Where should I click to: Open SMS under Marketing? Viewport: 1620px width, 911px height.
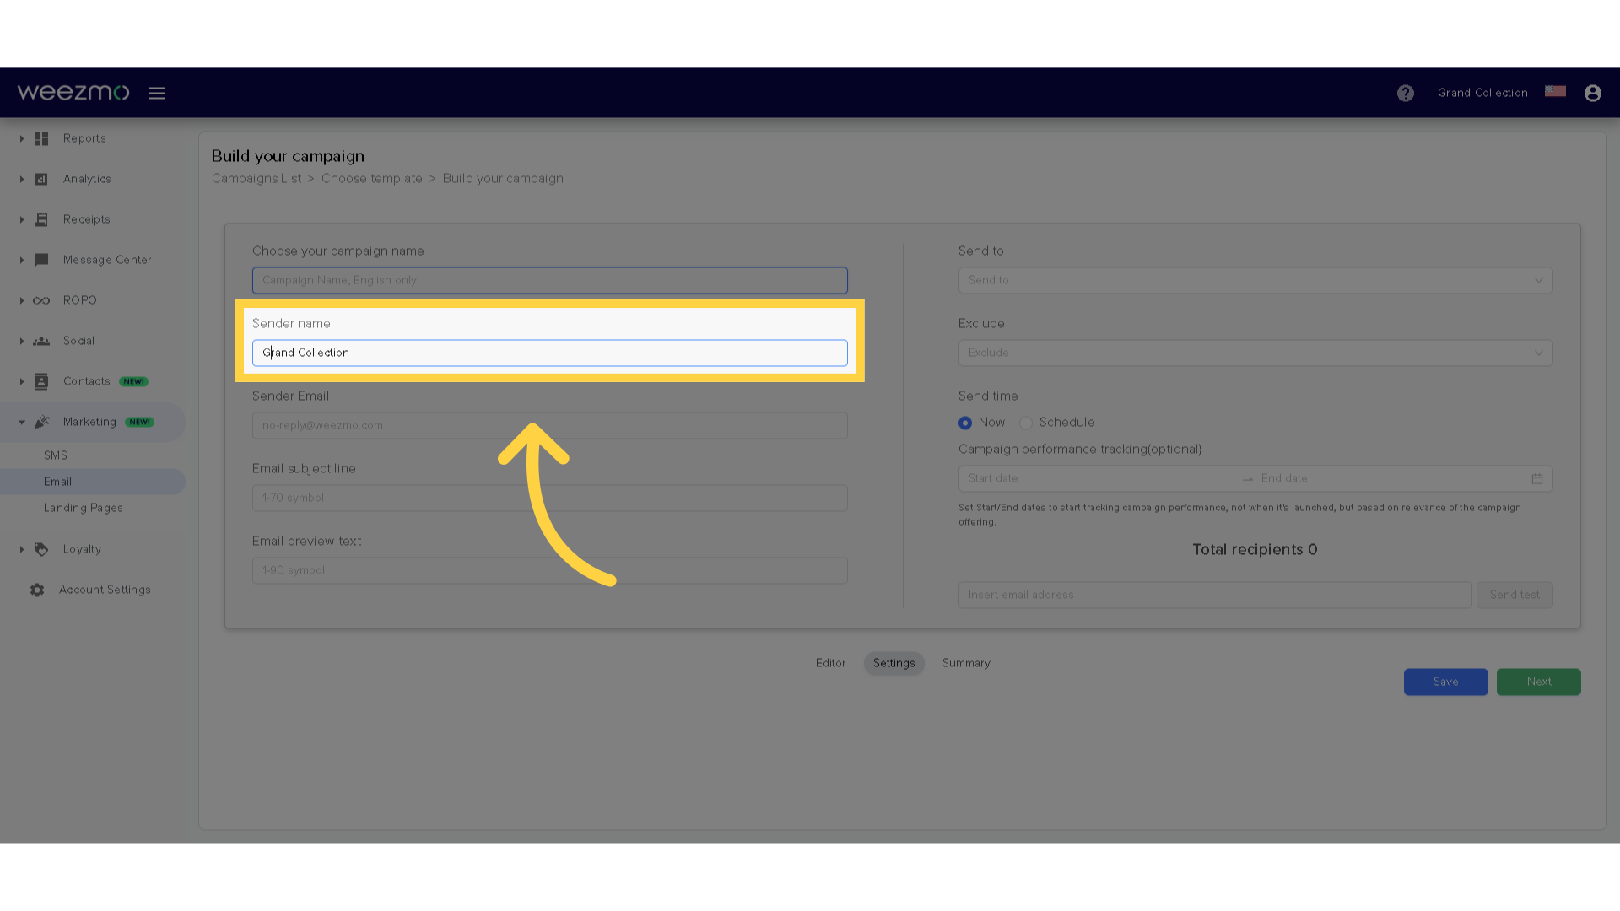(56, 455)
